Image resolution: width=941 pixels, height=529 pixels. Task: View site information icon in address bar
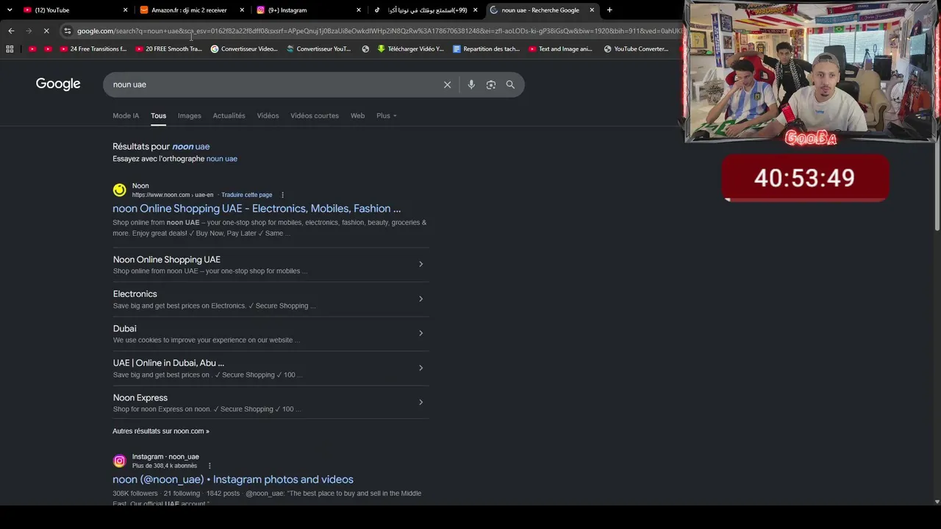(x=68, y=31)
